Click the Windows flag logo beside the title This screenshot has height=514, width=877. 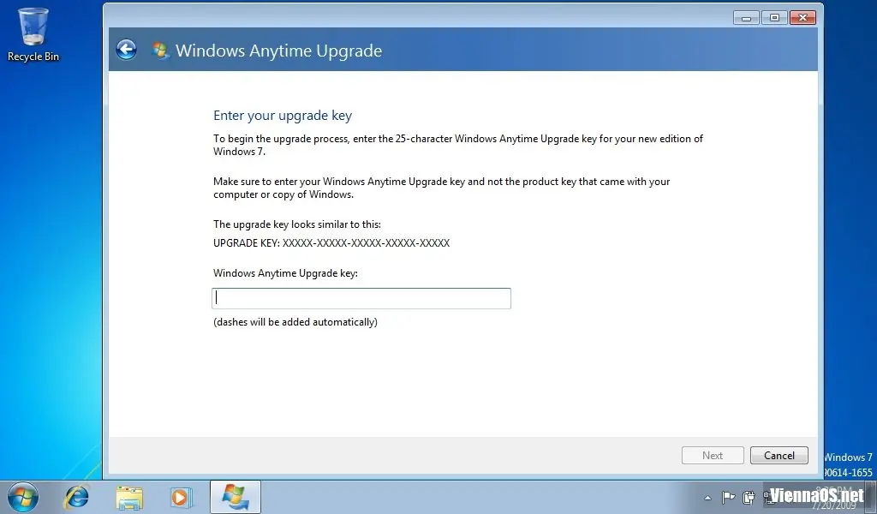pyautogui.click(x=160, y=51)
